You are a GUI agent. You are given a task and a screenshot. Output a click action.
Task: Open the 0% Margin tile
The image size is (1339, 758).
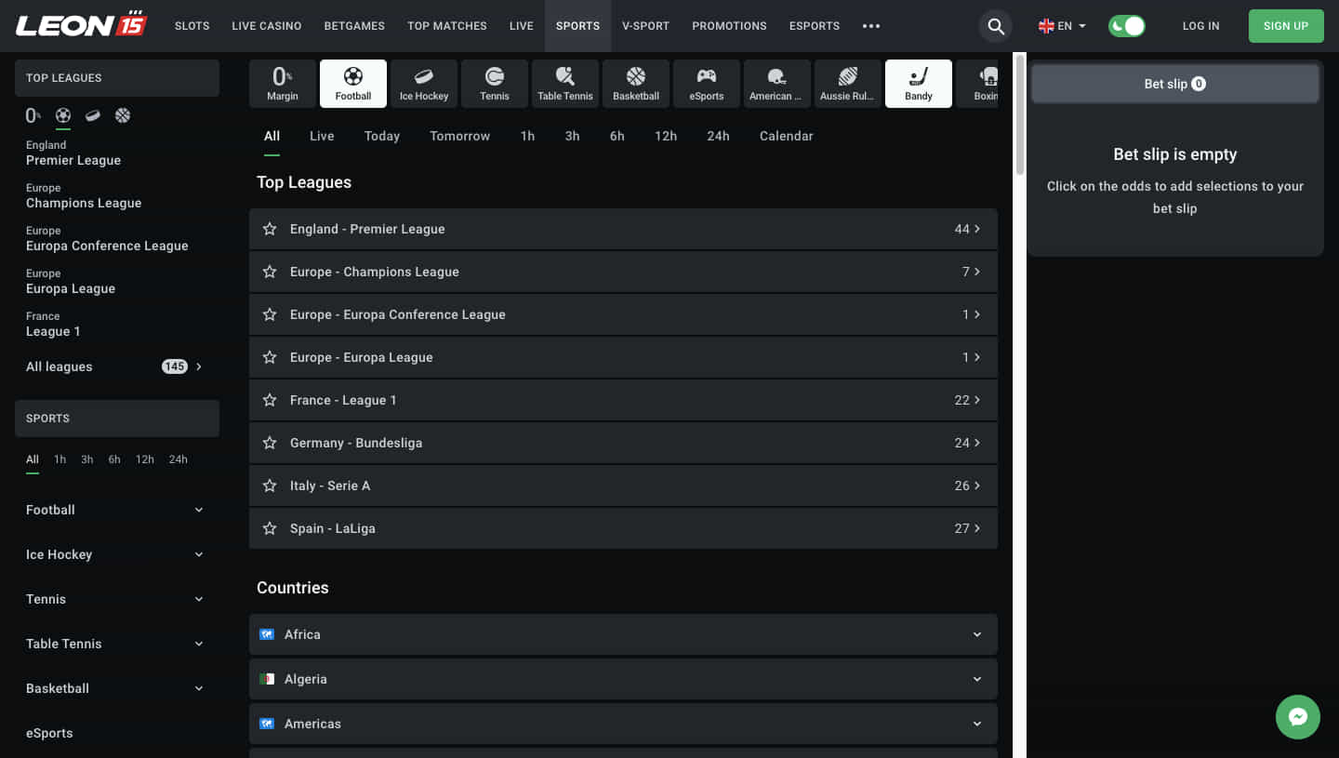pyautogui.click(x=283, y=84)
